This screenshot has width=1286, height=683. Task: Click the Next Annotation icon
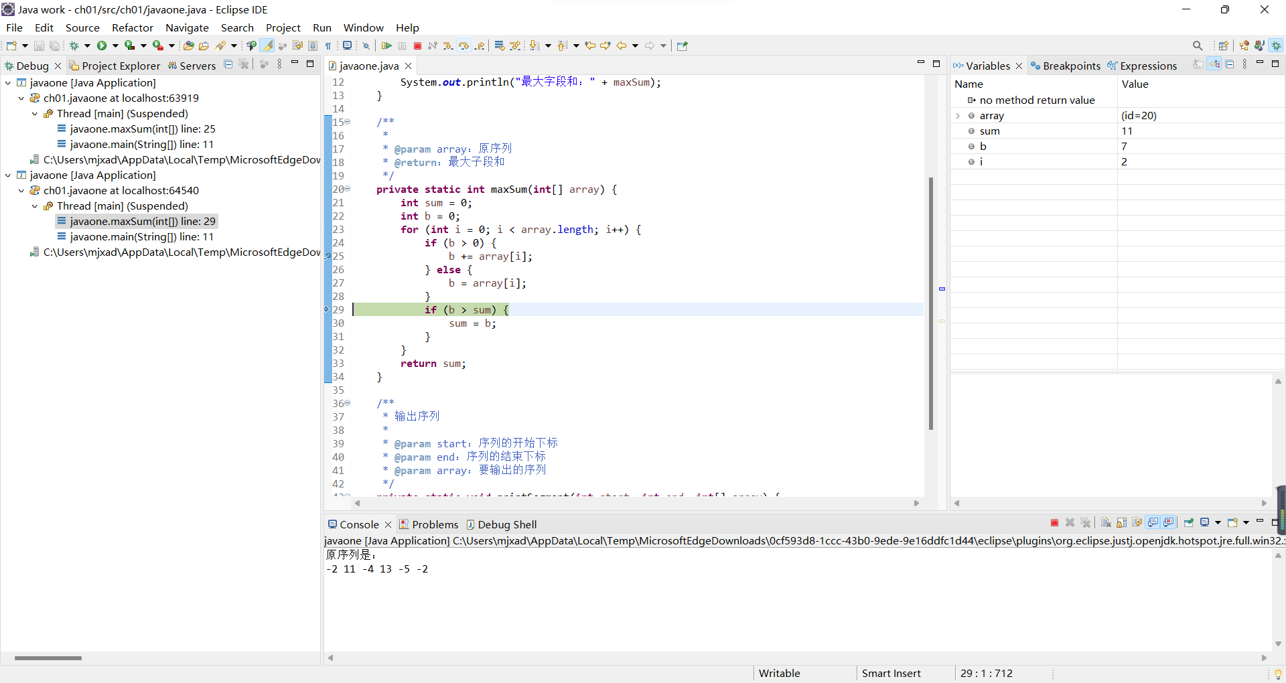pos(533,46)
